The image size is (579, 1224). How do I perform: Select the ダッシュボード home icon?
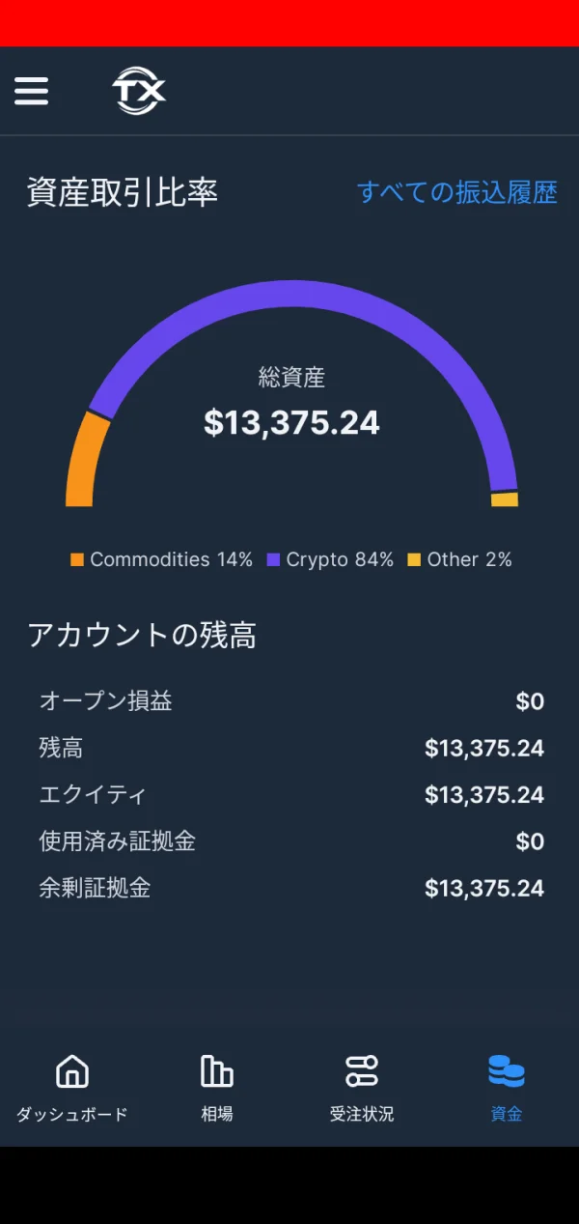tap(71, 1070)
